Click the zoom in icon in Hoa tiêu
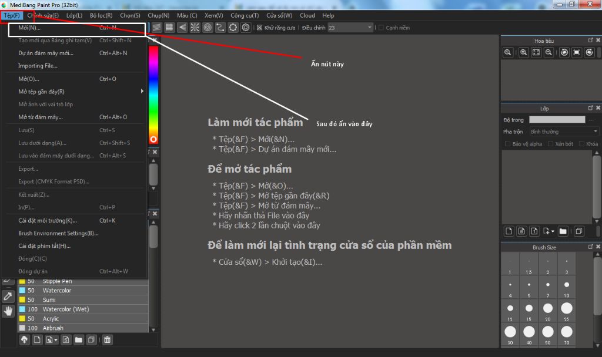This screenshot has height=357, width=602. (x=523, y=52)
